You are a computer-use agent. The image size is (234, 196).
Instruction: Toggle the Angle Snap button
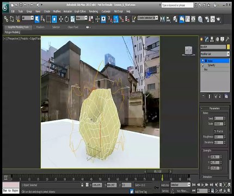[116, 19]
